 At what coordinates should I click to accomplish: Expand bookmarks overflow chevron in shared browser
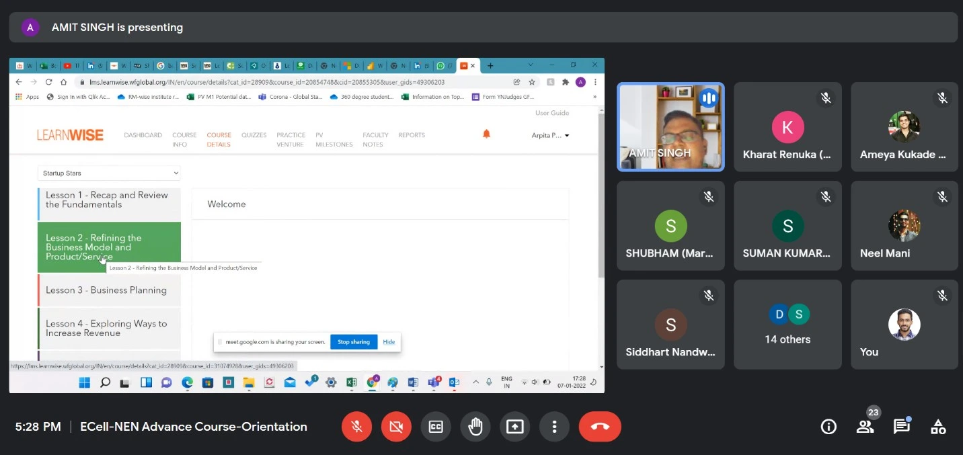coord(594,97)
